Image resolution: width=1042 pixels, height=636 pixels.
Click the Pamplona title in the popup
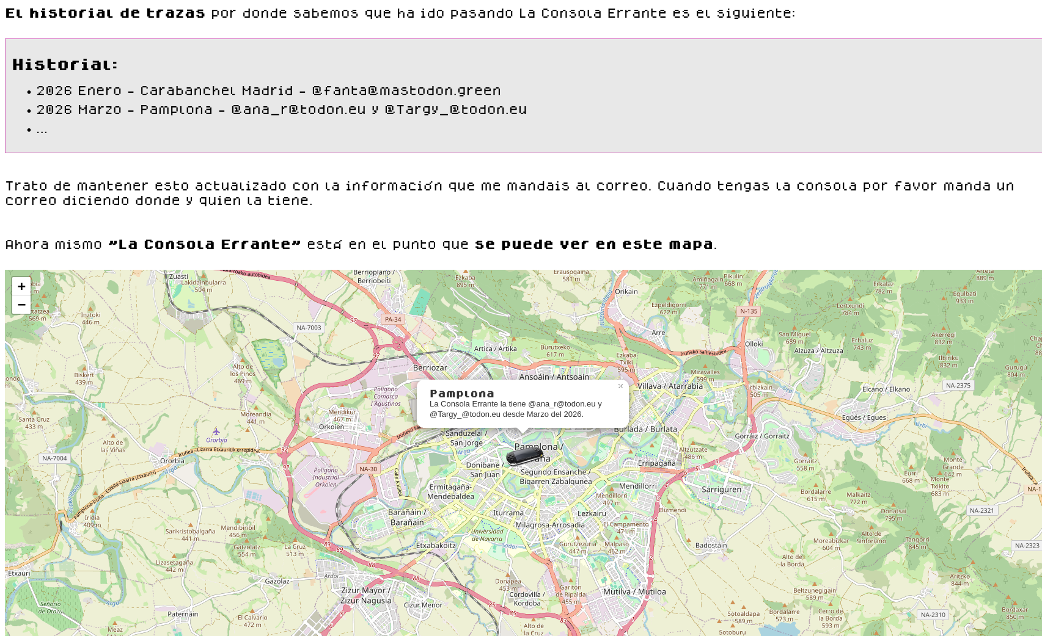(461, 394)
